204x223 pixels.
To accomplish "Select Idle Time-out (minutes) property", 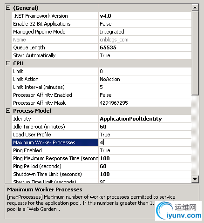I will (55, 127).
